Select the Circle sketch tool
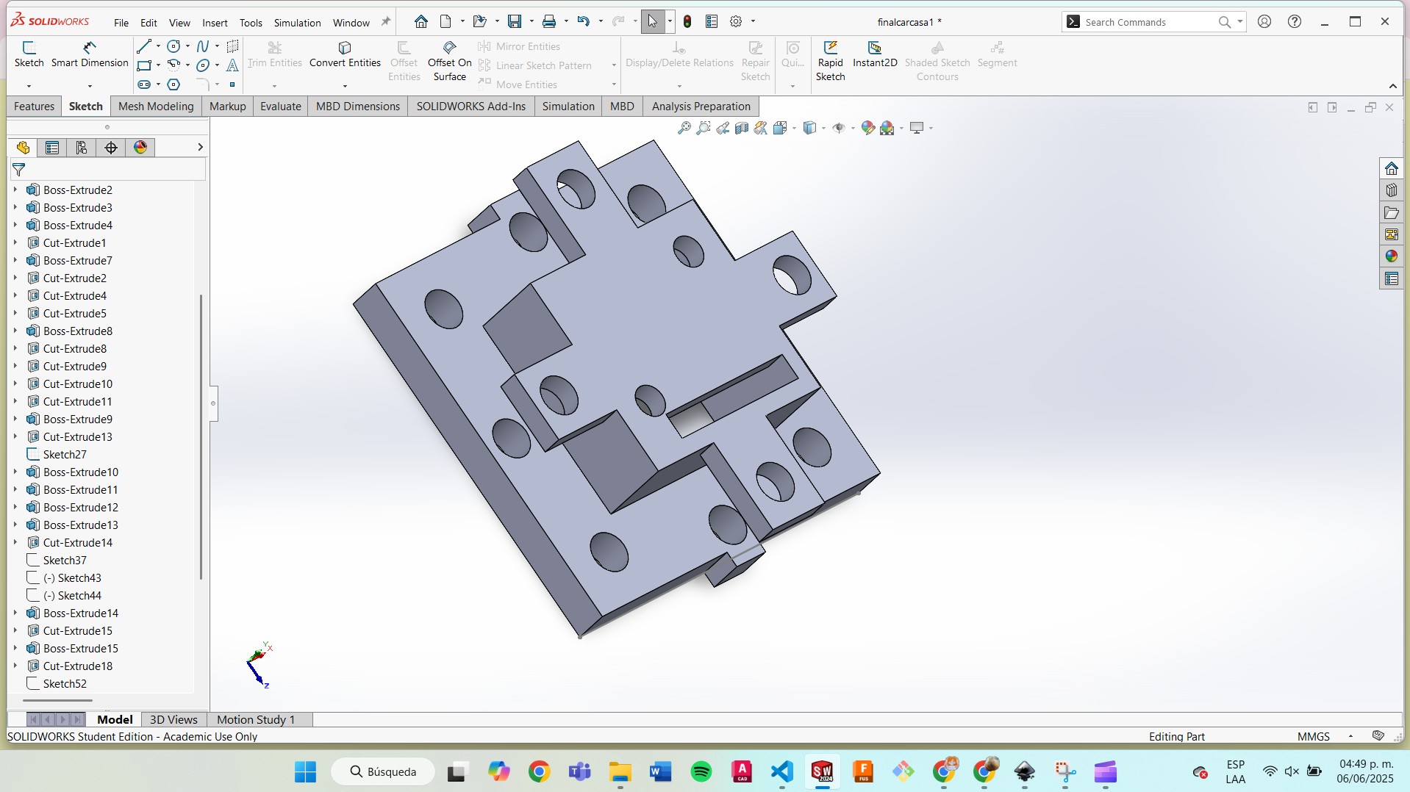 click(173, 46)
